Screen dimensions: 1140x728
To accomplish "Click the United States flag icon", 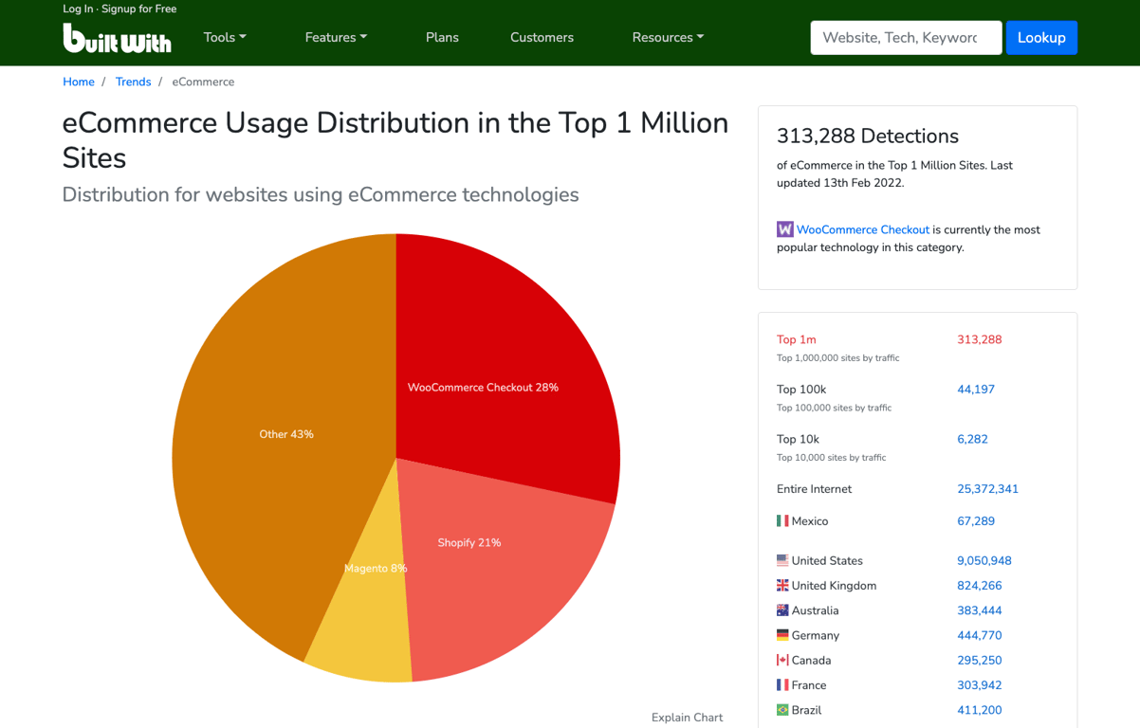I will (x=782, y=560).
